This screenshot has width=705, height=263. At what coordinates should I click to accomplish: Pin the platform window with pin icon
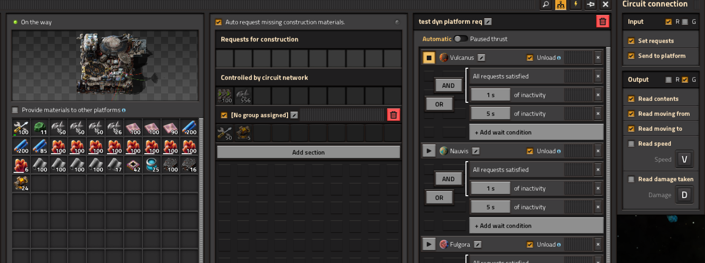(591, 5)
